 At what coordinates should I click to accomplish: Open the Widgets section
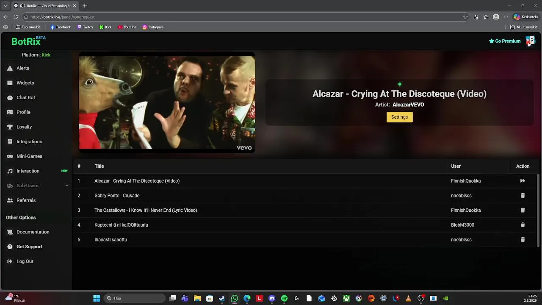click(x=25, y=83)
